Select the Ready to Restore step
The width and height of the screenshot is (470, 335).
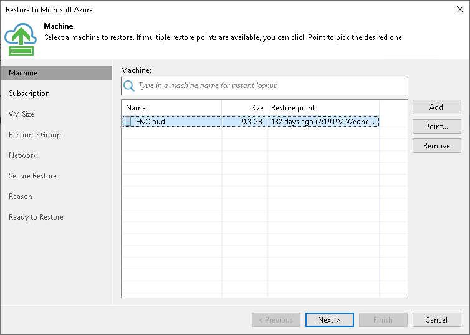pos(36,217)
